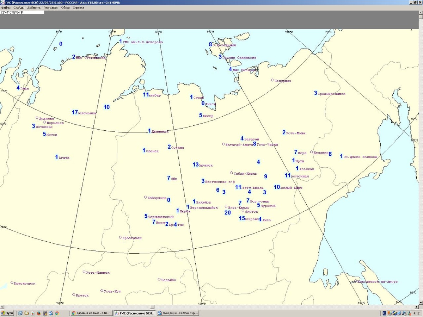
Task: Click the RU language indicator in tray
Action: point(384,313)
